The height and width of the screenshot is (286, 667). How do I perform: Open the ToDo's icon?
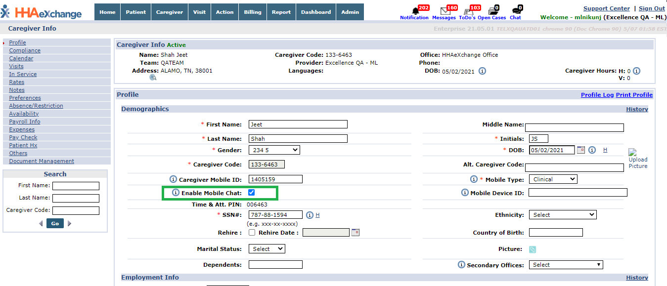click(469, 11)
